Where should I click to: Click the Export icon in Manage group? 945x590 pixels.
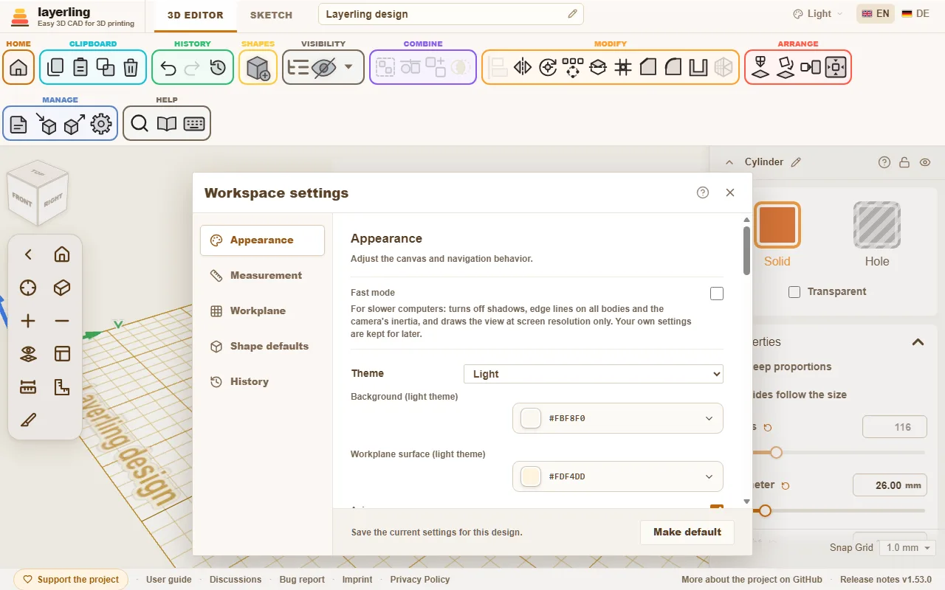74,124
